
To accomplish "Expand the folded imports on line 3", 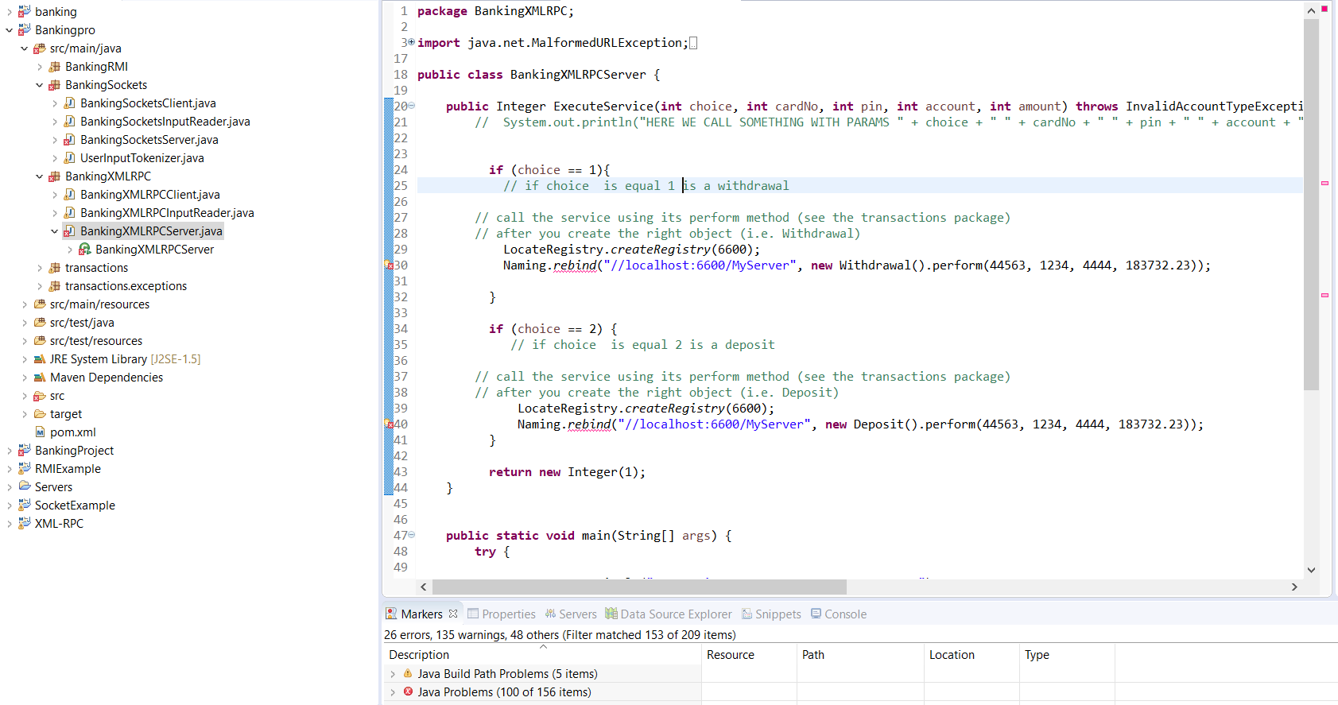I will tap(411, 42).
